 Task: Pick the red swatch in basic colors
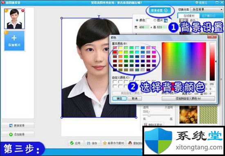115,52
